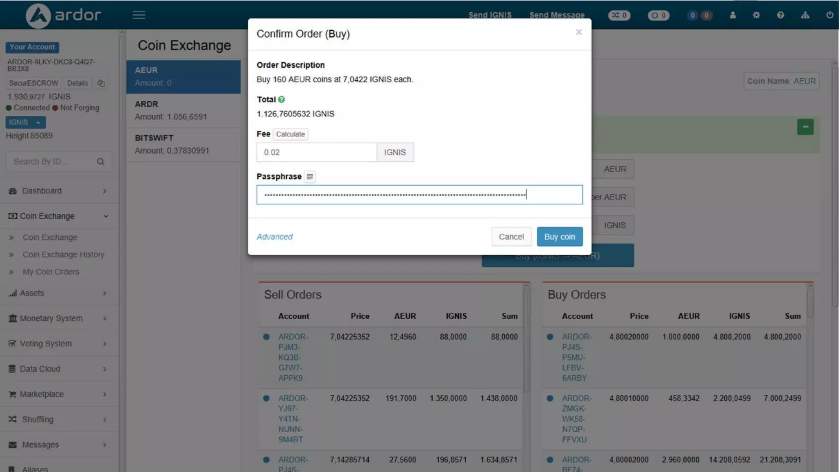Image resolution: width=839 pixels, height=472 pixels.
Task: Click the search magnifier icon in sidebar
Action: click(100, 162)
